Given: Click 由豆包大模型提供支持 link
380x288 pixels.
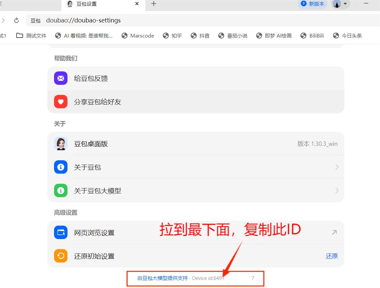Looking at the screenshot, I should [162, 278].
